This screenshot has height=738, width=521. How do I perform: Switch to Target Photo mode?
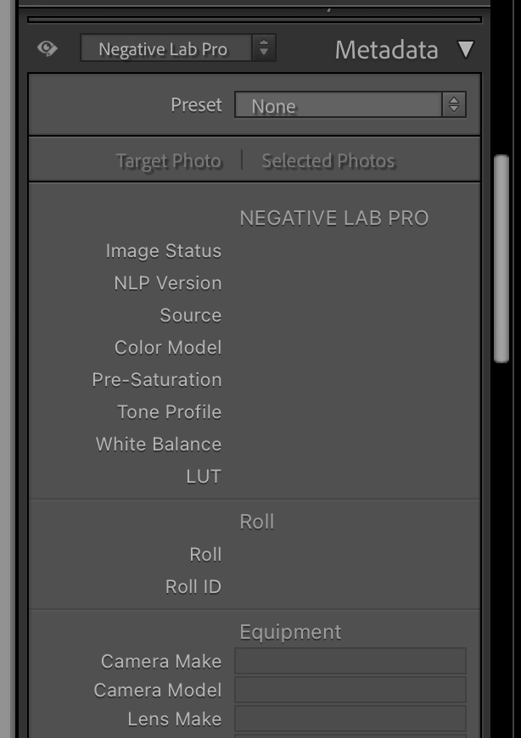point(169,161)
